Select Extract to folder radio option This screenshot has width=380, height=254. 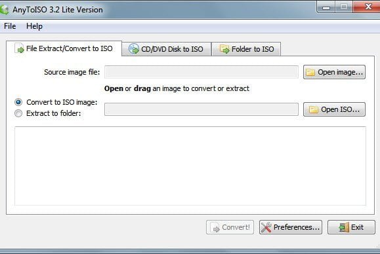[x=18, y=113]
